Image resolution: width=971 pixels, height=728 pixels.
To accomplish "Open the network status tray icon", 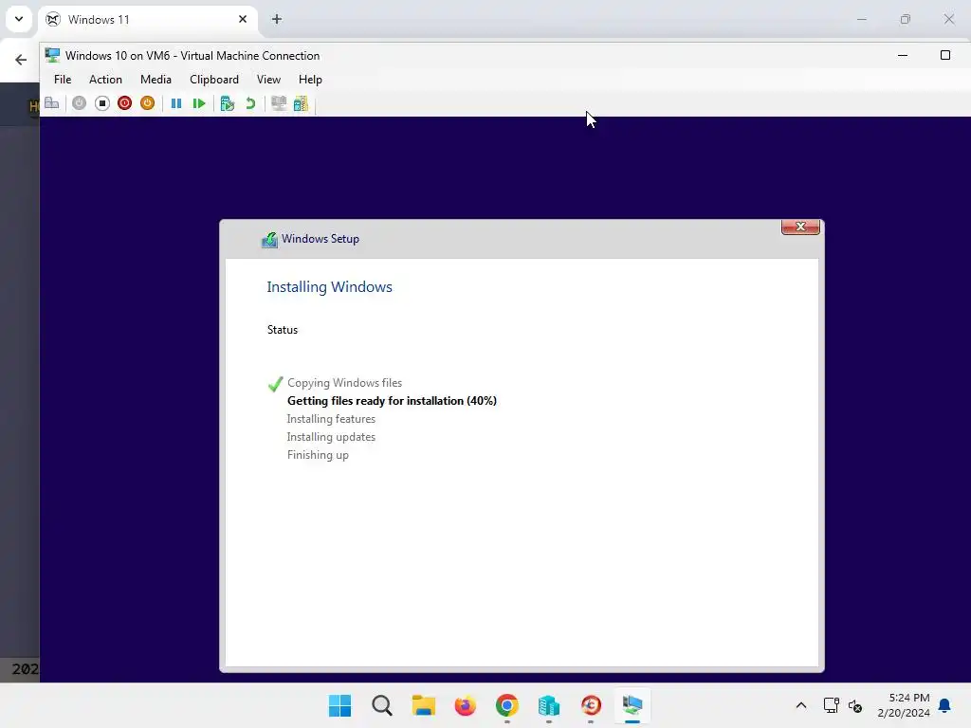I will (x=831, y=705).
